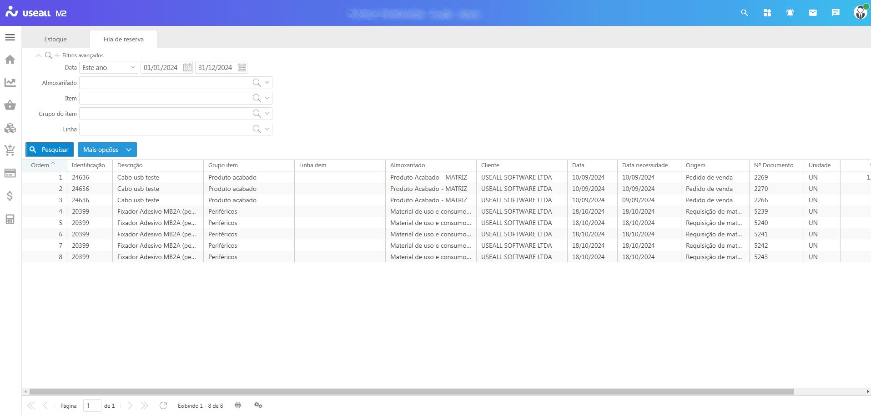Image resolution: width=871 pixels, height=415 pixels.
Task: Open the chart analytics sidebar icon
Action: [x=10, y=82]
